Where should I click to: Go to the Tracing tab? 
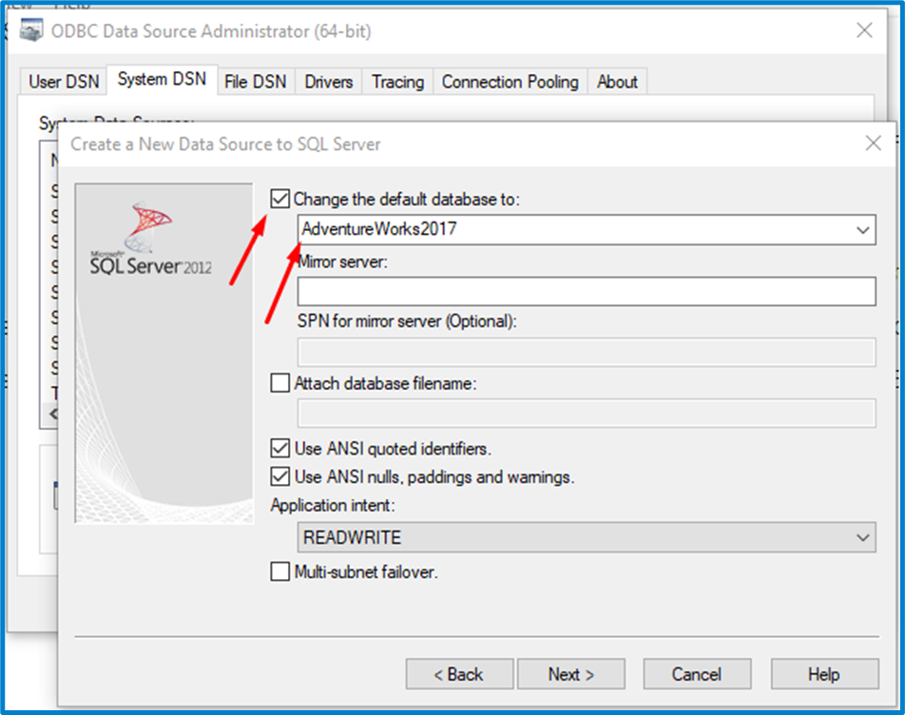(x=397, y=82)
